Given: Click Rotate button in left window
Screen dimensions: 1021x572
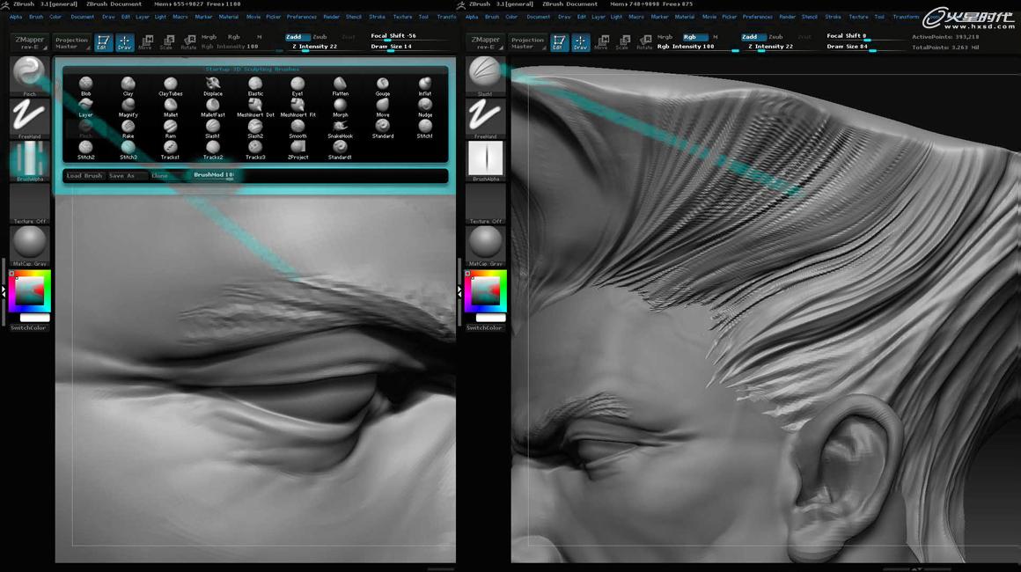Looking at the screenshot, I should pos(188,43).
